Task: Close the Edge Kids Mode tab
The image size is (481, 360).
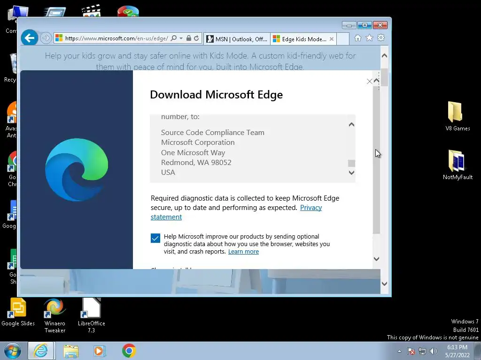Action: click(332, 39)
